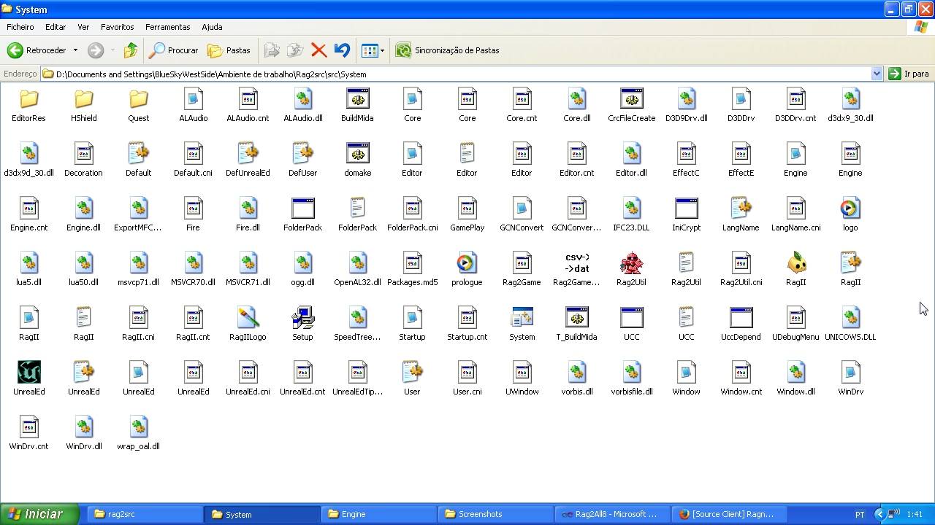Select the UDebugMenu file
Image resolution: width=935 pixels, height=525 pixels.
tap(795, 324)
